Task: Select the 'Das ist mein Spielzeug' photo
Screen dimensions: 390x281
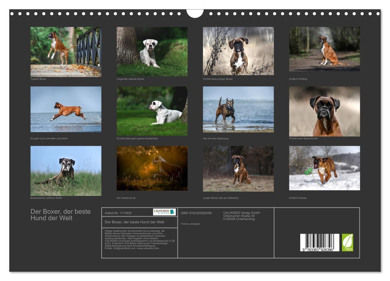Action: (238, 109)
